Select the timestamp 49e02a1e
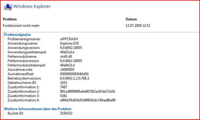 [67, 52]
